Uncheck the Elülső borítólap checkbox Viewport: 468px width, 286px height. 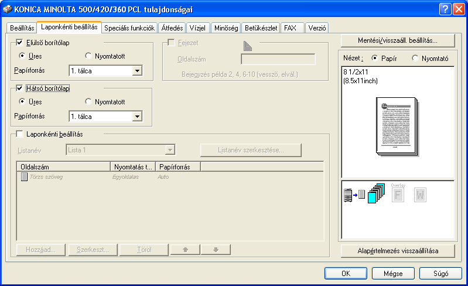pos(19,43)
